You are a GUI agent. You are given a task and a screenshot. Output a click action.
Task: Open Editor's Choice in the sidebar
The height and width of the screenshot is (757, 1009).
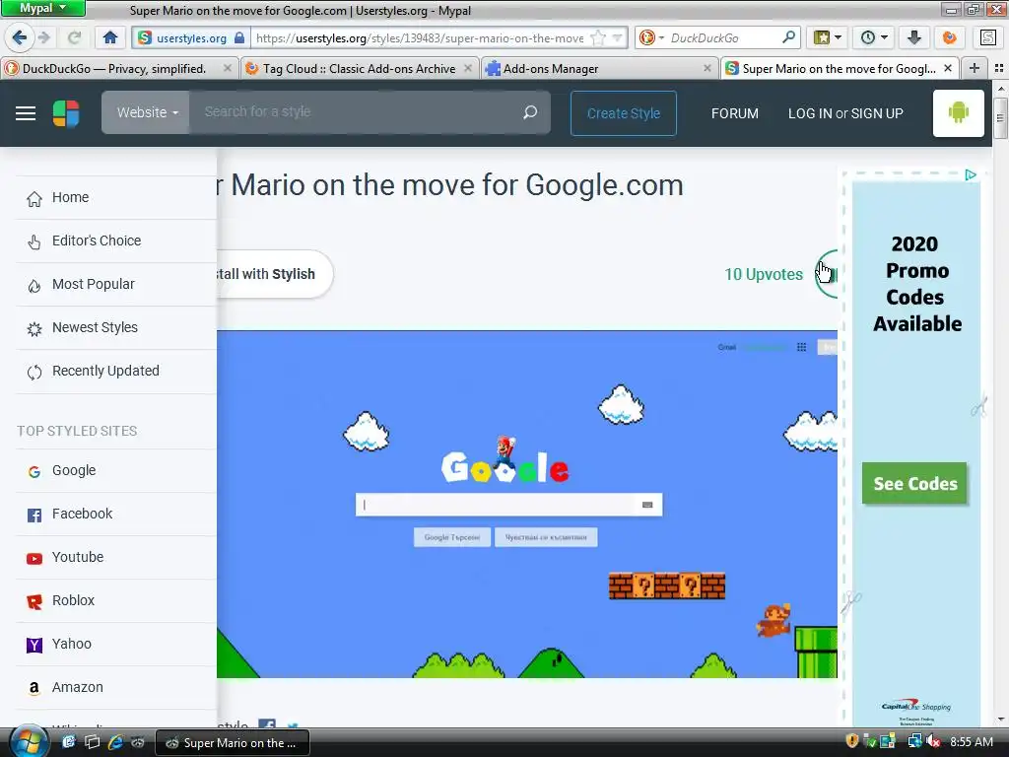click(x=115, y=241)
